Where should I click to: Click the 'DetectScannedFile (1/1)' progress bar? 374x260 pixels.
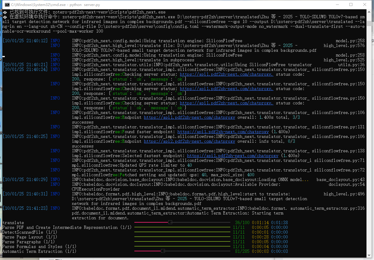(x=182, y=232)
